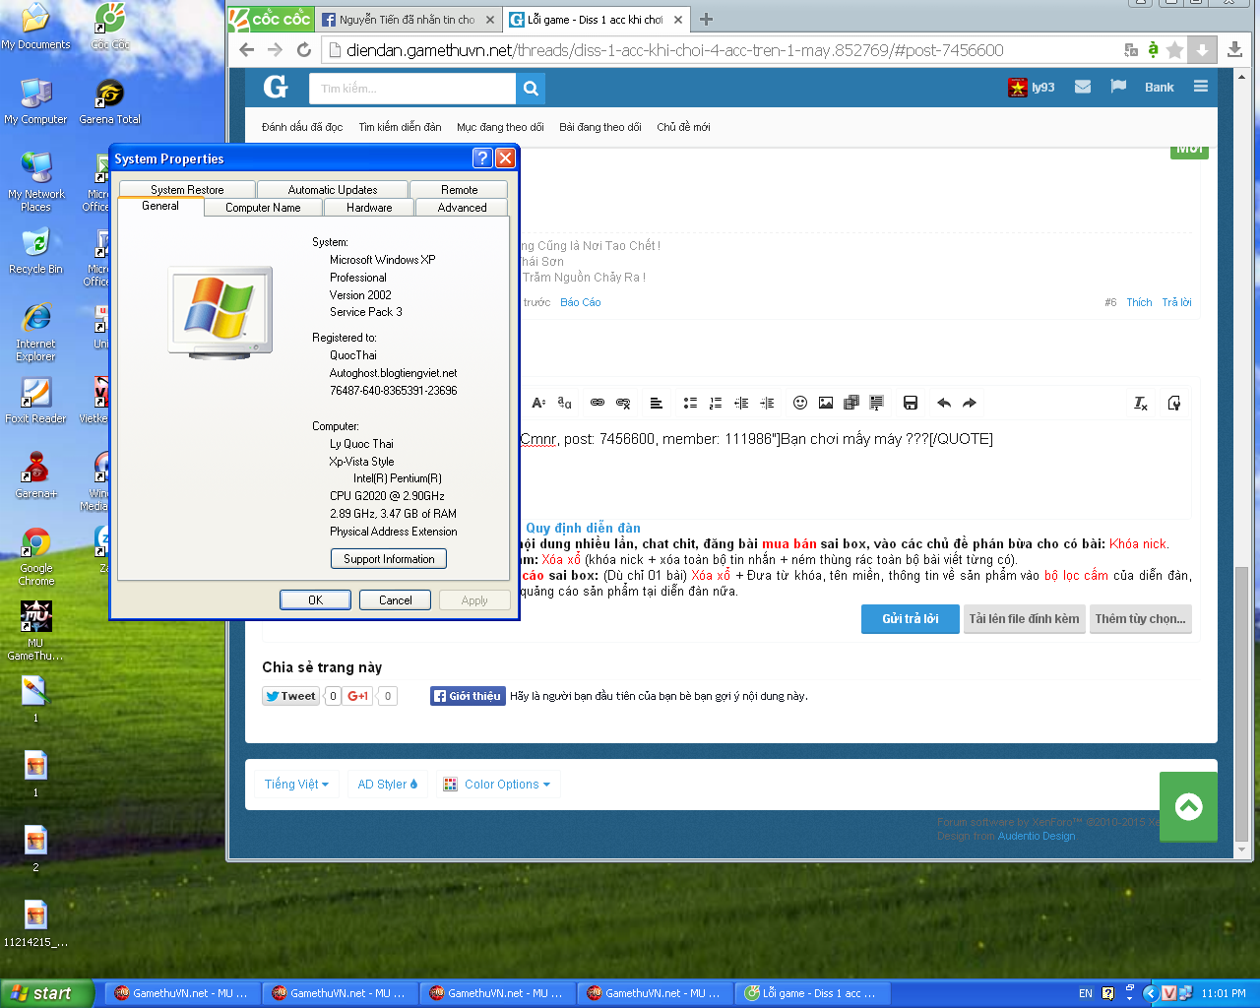
Task: Click the remove formatting icon
Action: (1141, 403)
